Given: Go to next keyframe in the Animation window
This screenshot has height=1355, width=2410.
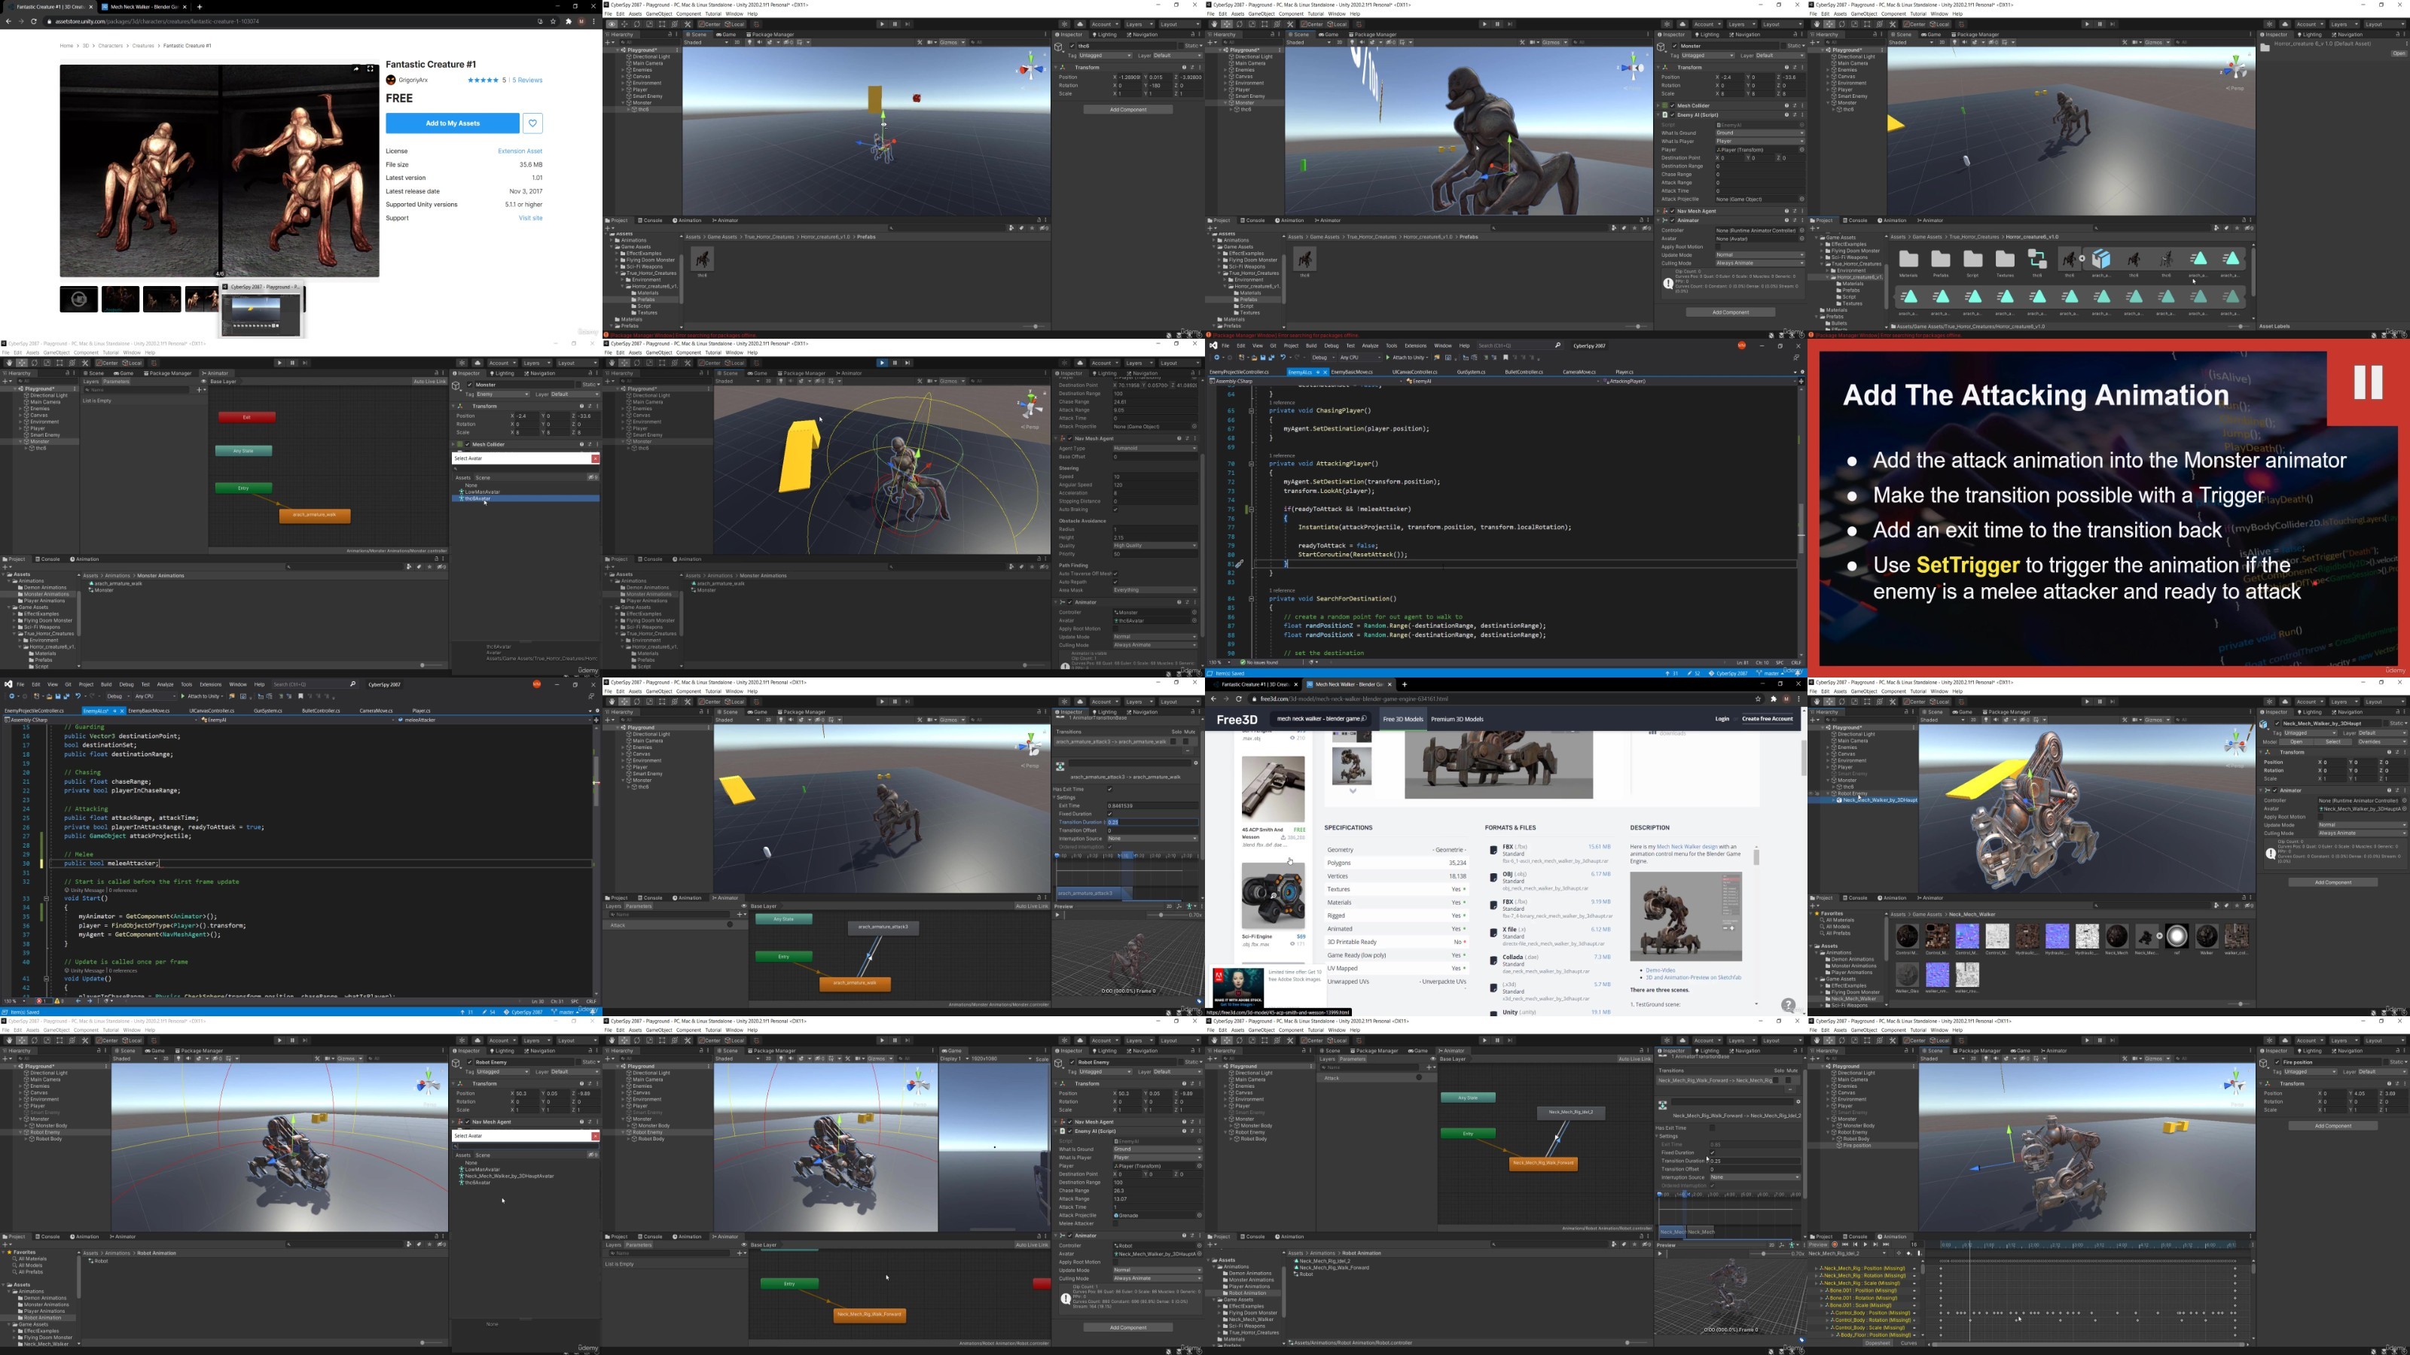Looking at the screenshot, I should (x=1876, y=1244).
